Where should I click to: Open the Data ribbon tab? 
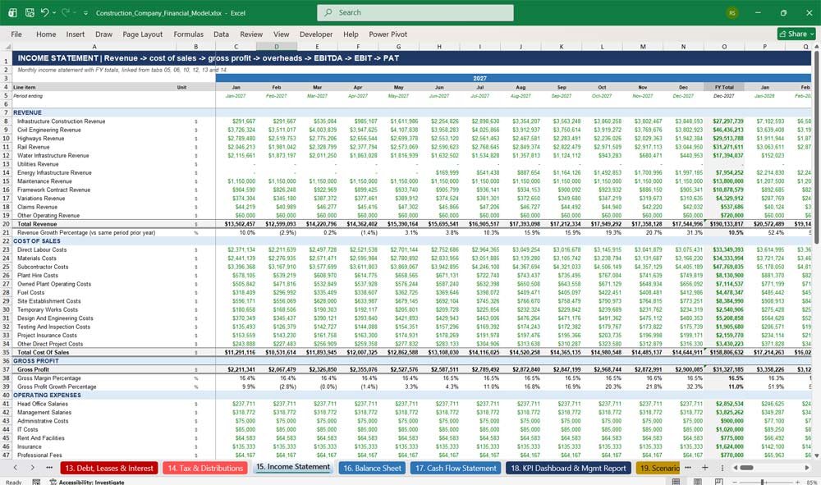click(221, 34)
